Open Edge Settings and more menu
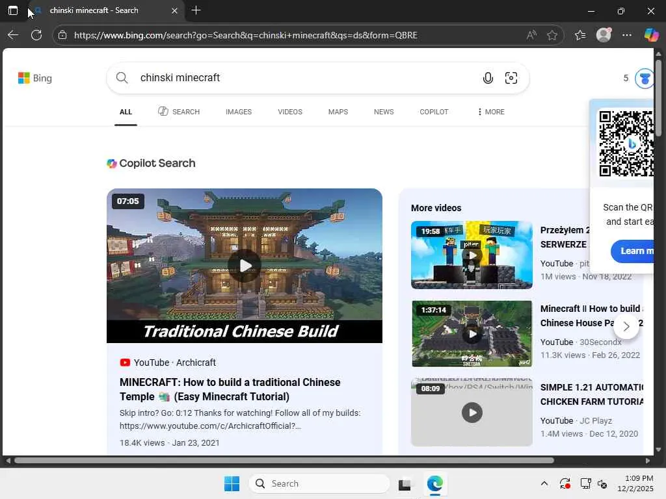 pos(626,35)
